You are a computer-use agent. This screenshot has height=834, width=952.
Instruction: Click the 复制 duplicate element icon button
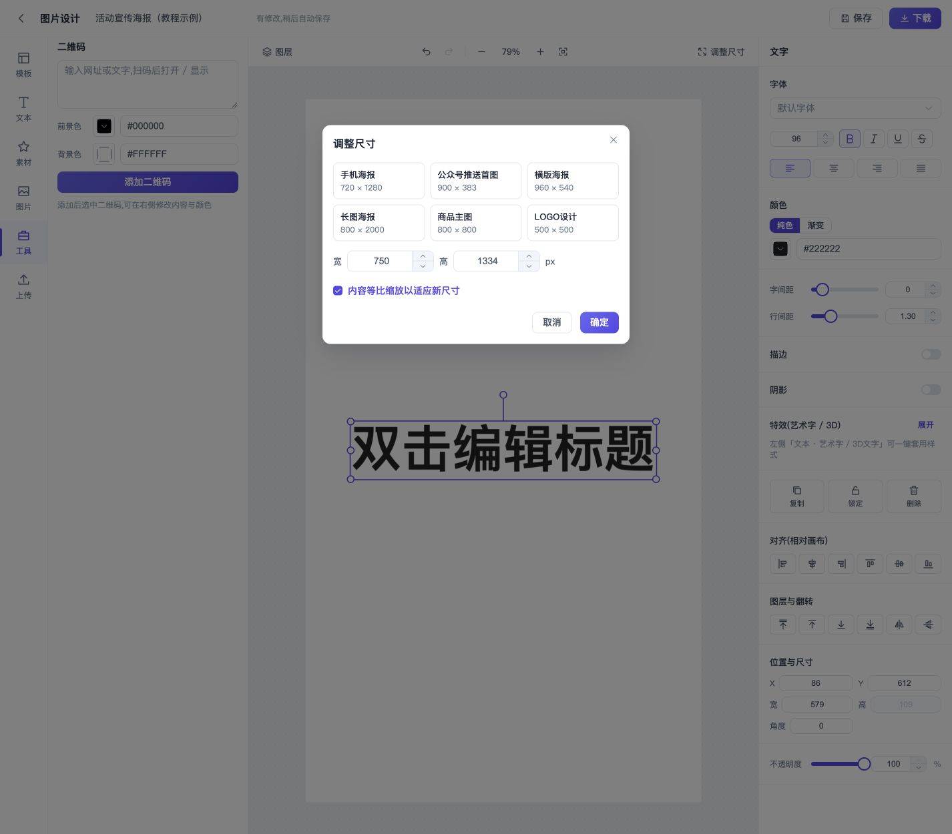[x=797, y=496]
